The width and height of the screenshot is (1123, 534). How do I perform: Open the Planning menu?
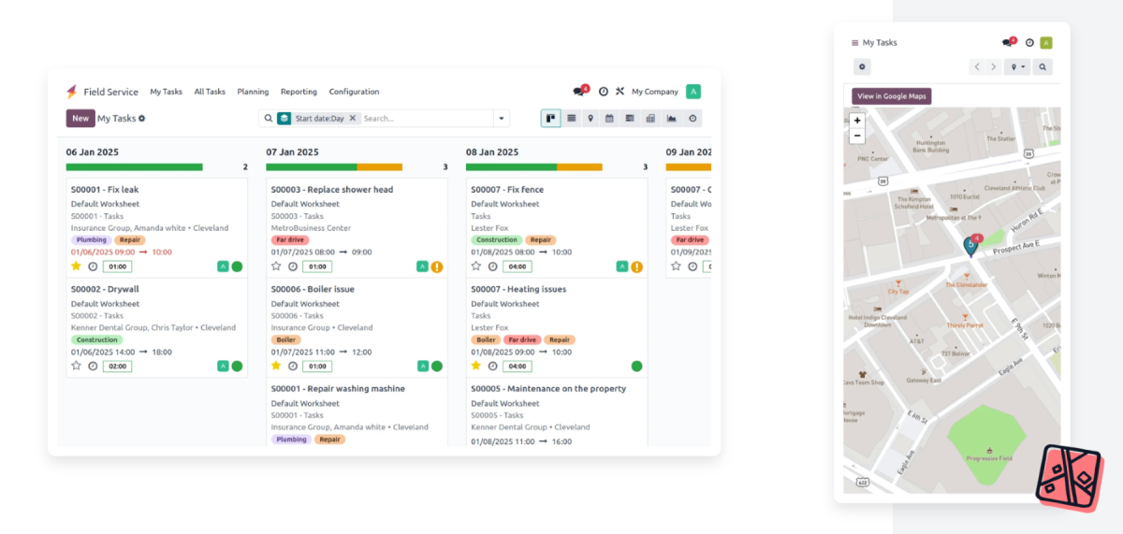click(253, 92)
